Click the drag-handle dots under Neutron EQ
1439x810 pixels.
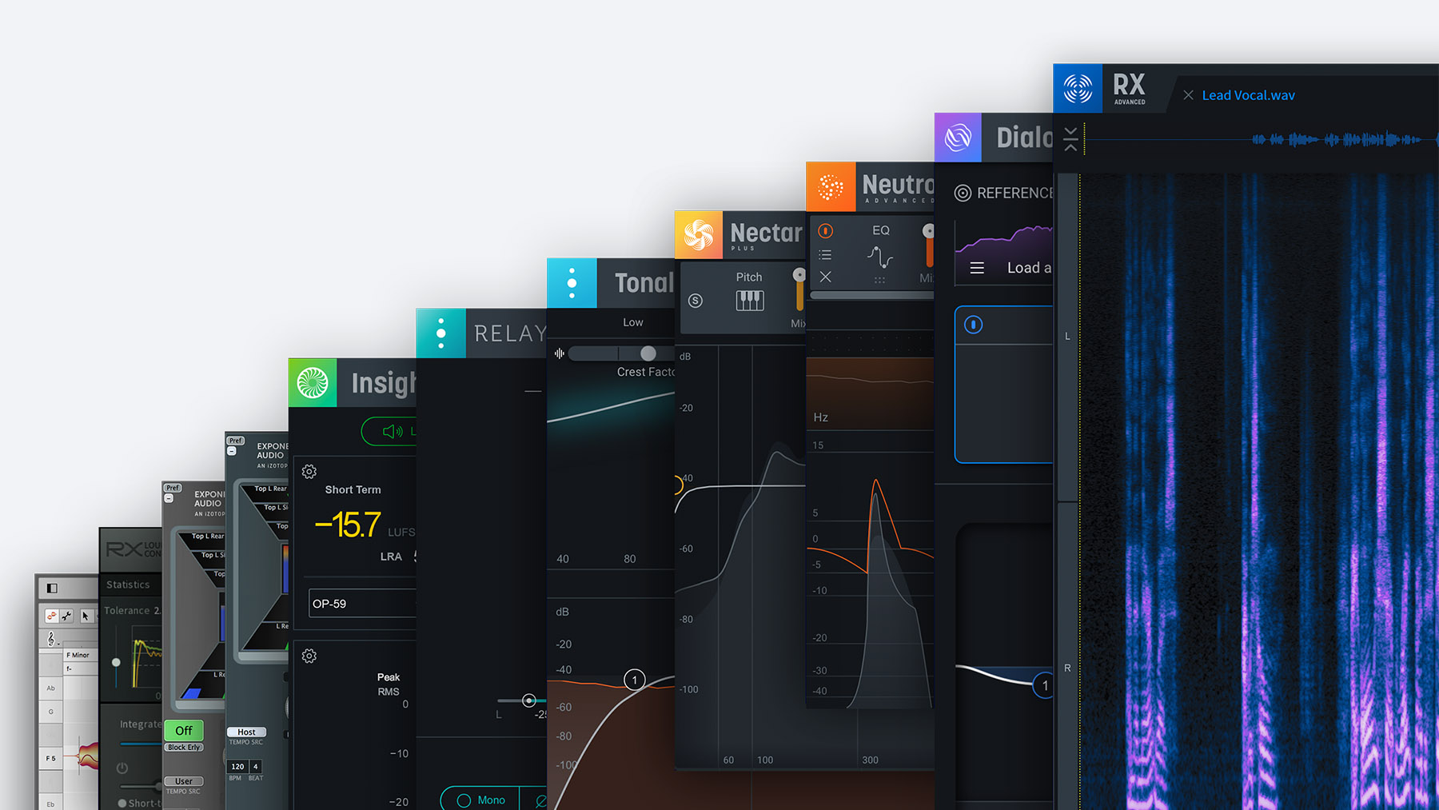pos(879,281)
